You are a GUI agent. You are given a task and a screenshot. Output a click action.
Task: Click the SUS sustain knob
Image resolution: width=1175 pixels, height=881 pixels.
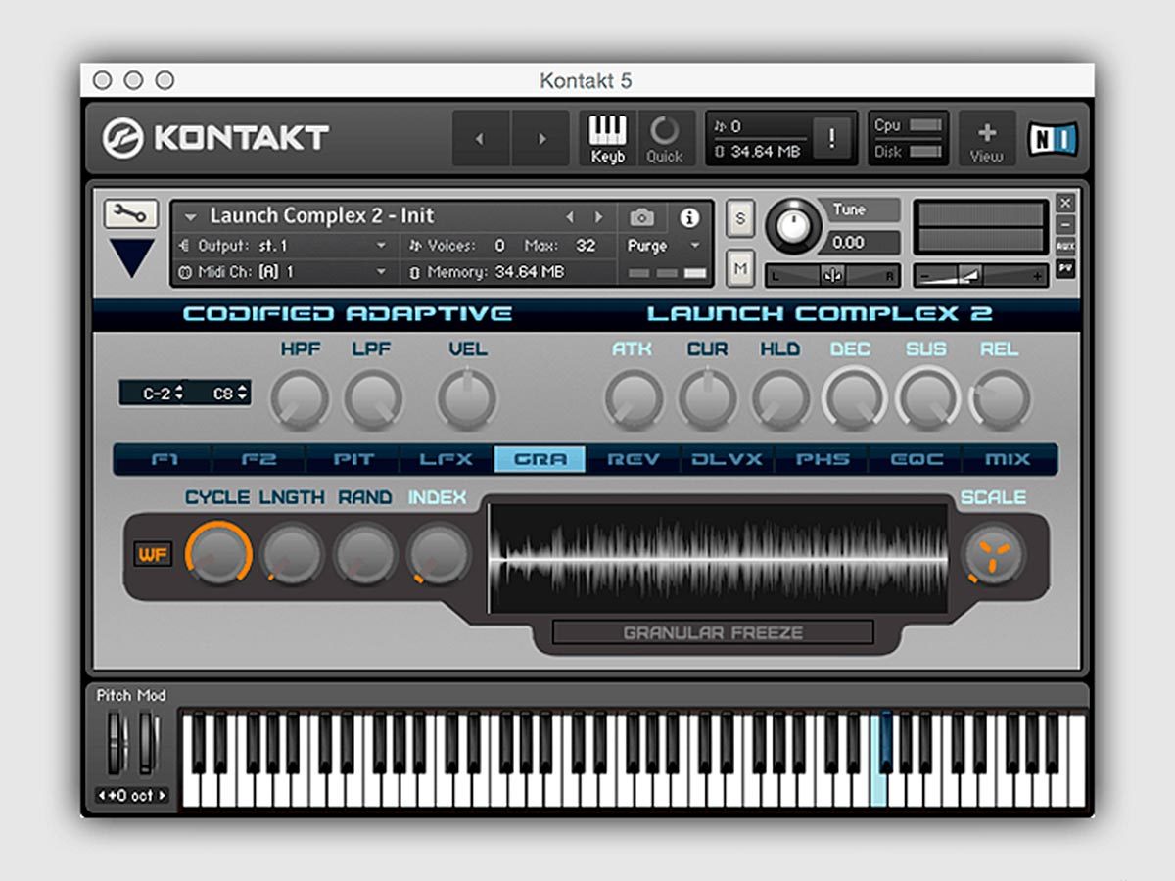click(927, 398)
